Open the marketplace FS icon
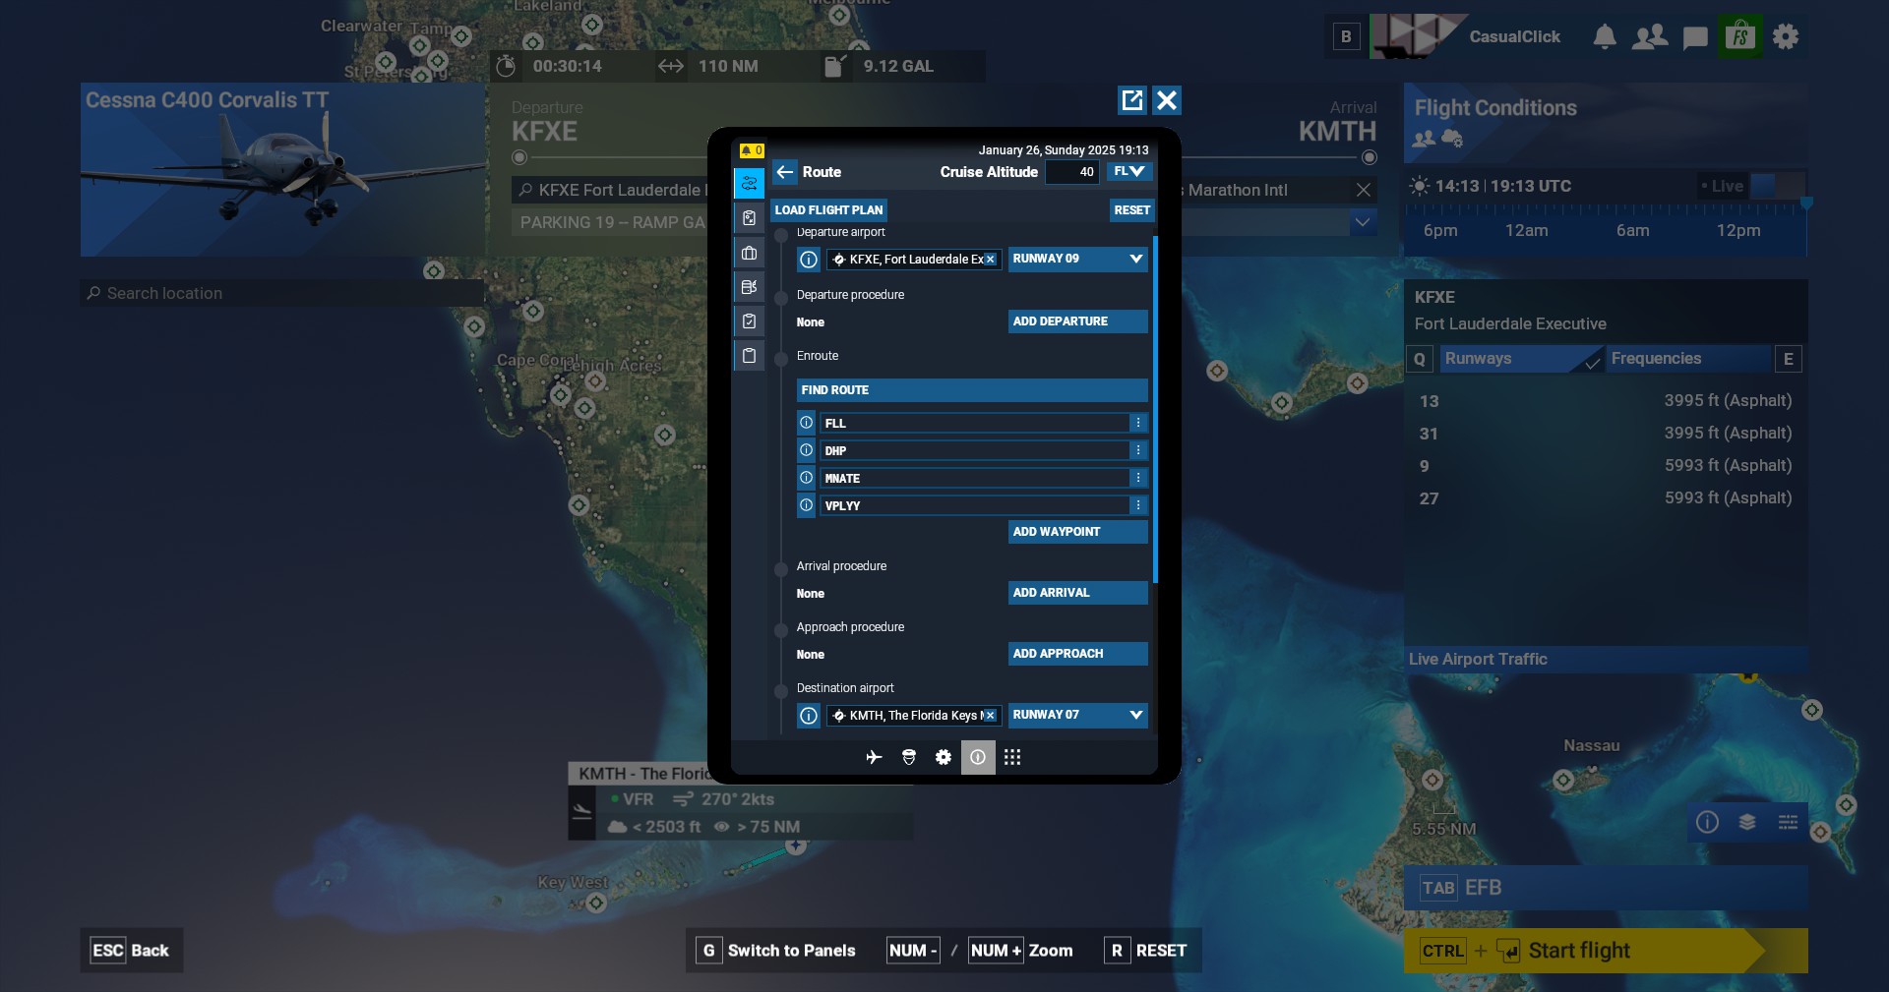 [1739, 37]
